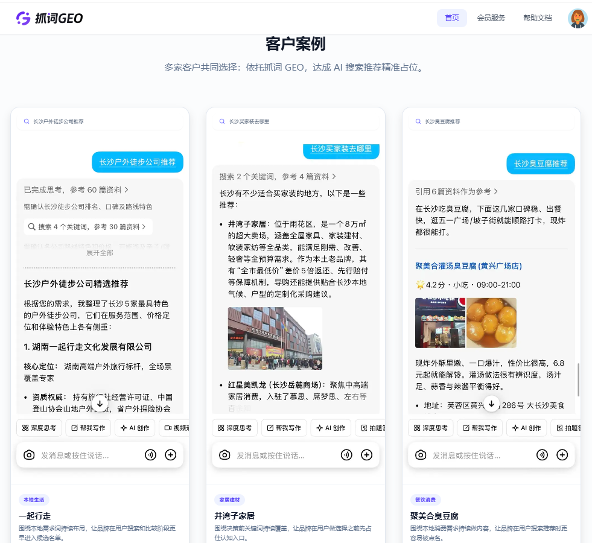The image size is (592, 543).
Task: Click search icon beside 长沙户外徒步公司推荐
Action: tap(27, 121)
